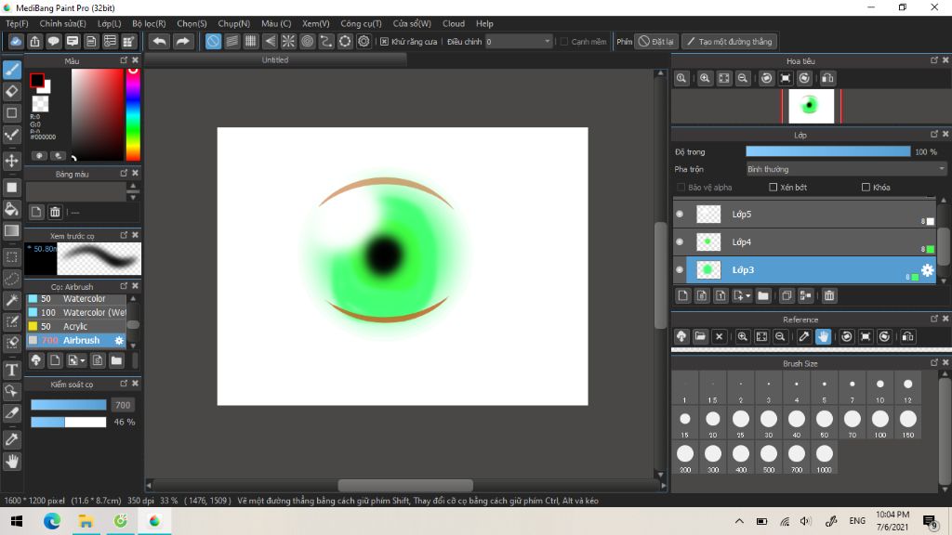Select the Lasso tool
Viewport: 952px width, 535px height.
(11, 279)
